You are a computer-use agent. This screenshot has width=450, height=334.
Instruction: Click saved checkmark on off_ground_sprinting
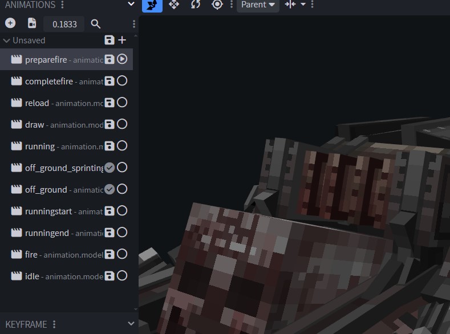click(110, 168)
